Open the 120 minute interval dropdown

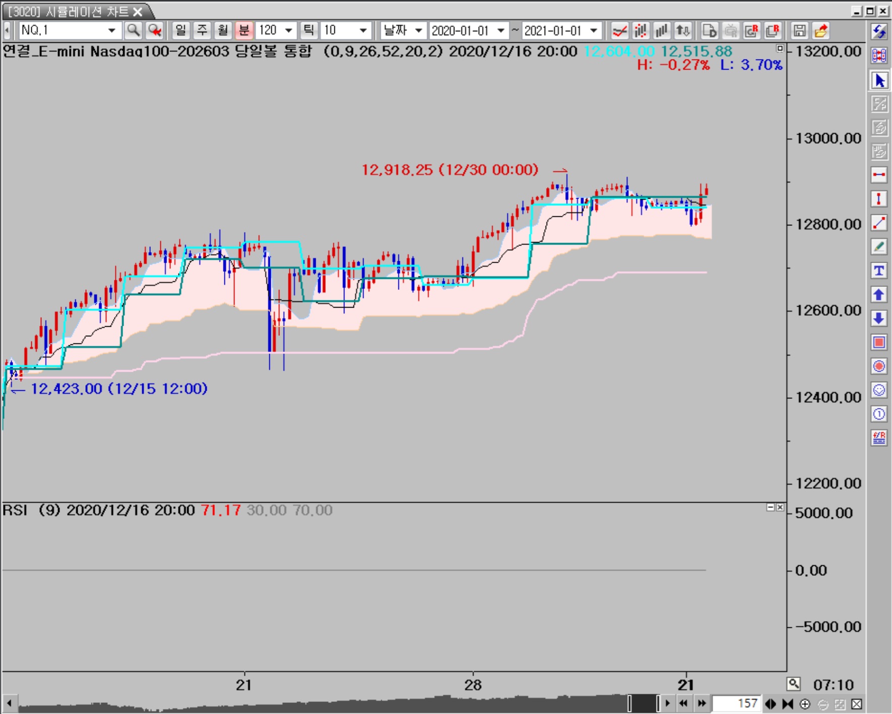point(288,31)
